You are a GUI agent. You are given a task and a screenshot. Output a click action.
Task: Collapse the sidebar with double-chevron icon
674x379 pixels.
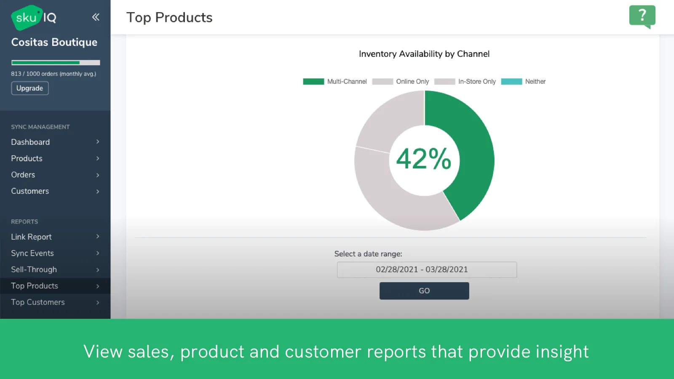96,17
